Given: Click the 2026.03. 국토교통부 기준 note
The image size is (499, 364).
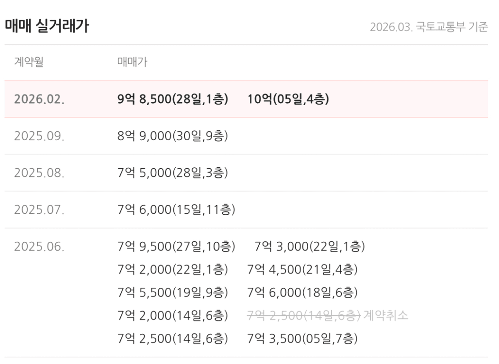Looking at the screenshot, I should 429,27.
